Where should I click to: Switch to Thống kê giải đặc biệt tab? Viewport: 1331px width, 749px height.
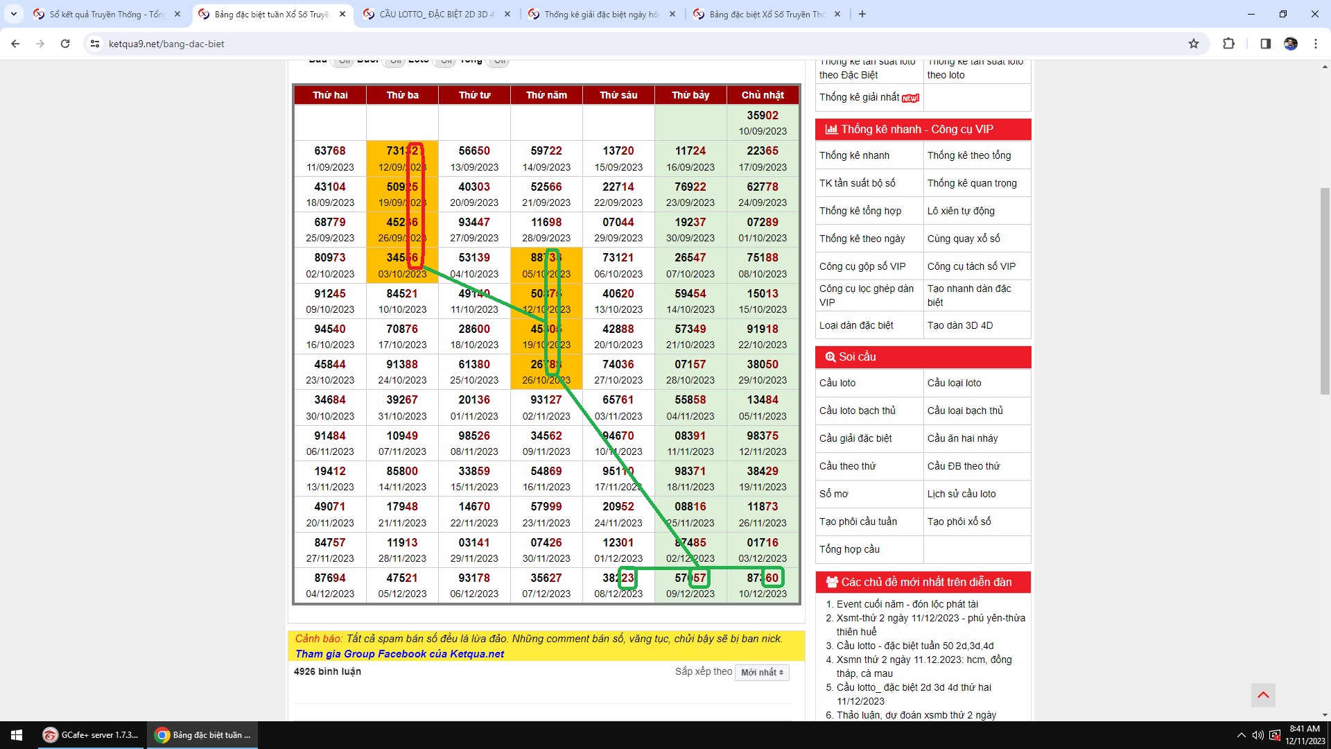pos(600,14)
